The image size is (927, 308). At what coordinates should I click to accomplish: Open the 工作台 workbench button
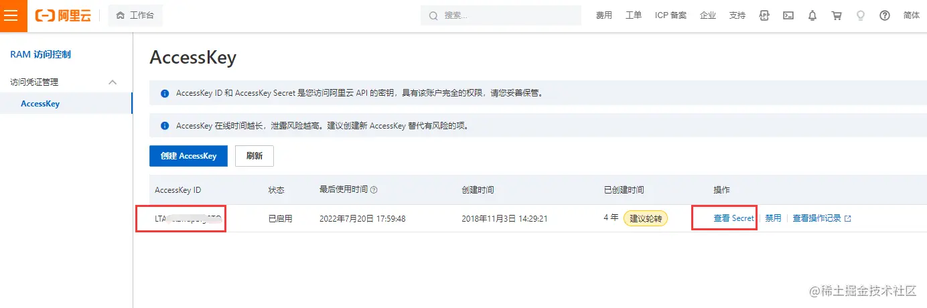coord(135,15)
